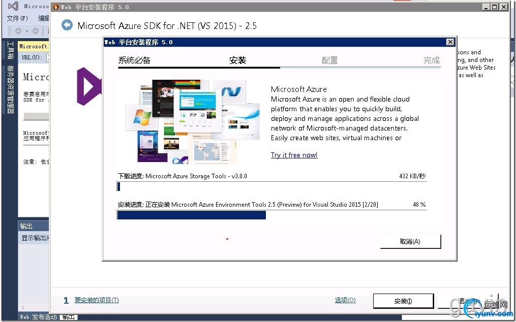Click the Web Platform Installer title bar icon

55,7
